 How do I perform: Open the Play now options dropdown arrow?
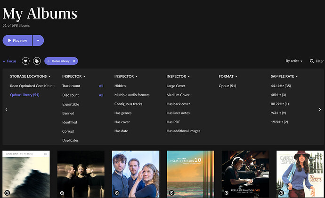38,40
